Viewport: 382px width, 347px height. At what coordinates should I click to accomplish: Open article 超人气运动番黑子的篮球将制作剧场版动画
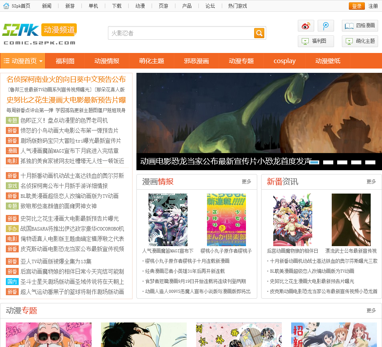tap(72, 292)
